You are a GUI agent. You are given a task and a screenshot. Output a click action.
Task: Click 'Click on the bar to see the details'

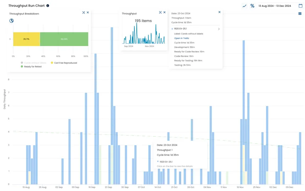tap(175, 166)
